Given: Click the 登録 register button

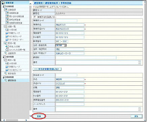Looking at the screenshot, I should click(39, 116).
